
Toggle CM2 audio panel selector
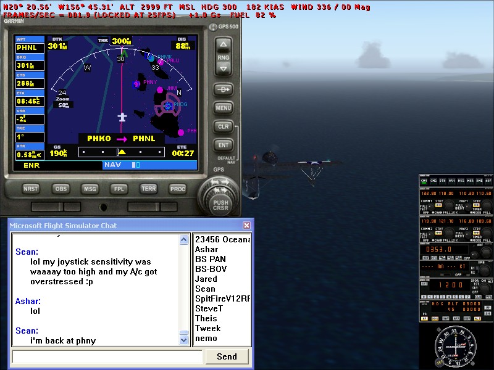(x=433, y=181)
